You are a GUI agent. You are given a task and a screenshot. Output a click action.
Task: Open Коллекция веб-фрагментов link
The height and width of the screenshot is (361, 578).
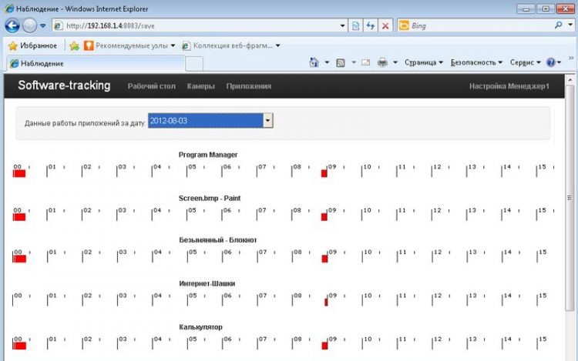pos(230,45)
